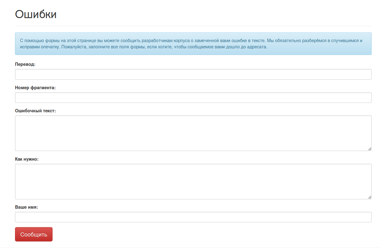Screen dimensions: 381x248
Task: Click the Ошибочный текст: label
Action: click(x=35, y=111)
